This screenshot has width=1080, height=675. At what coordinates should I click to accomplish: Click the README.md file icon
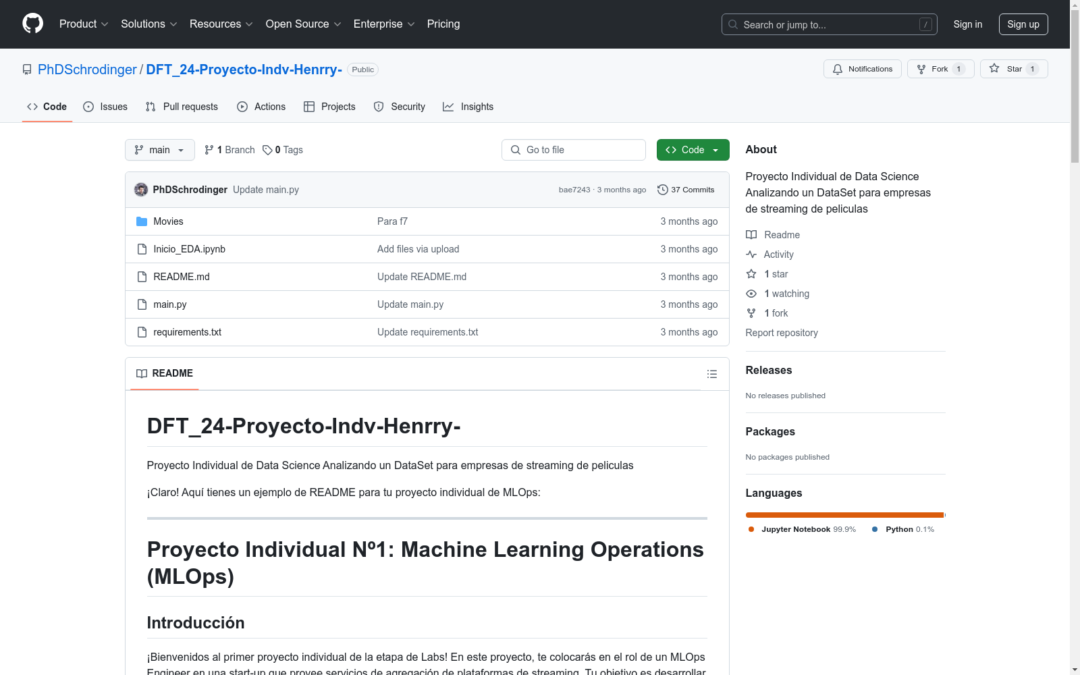click(x=142, y=277)
